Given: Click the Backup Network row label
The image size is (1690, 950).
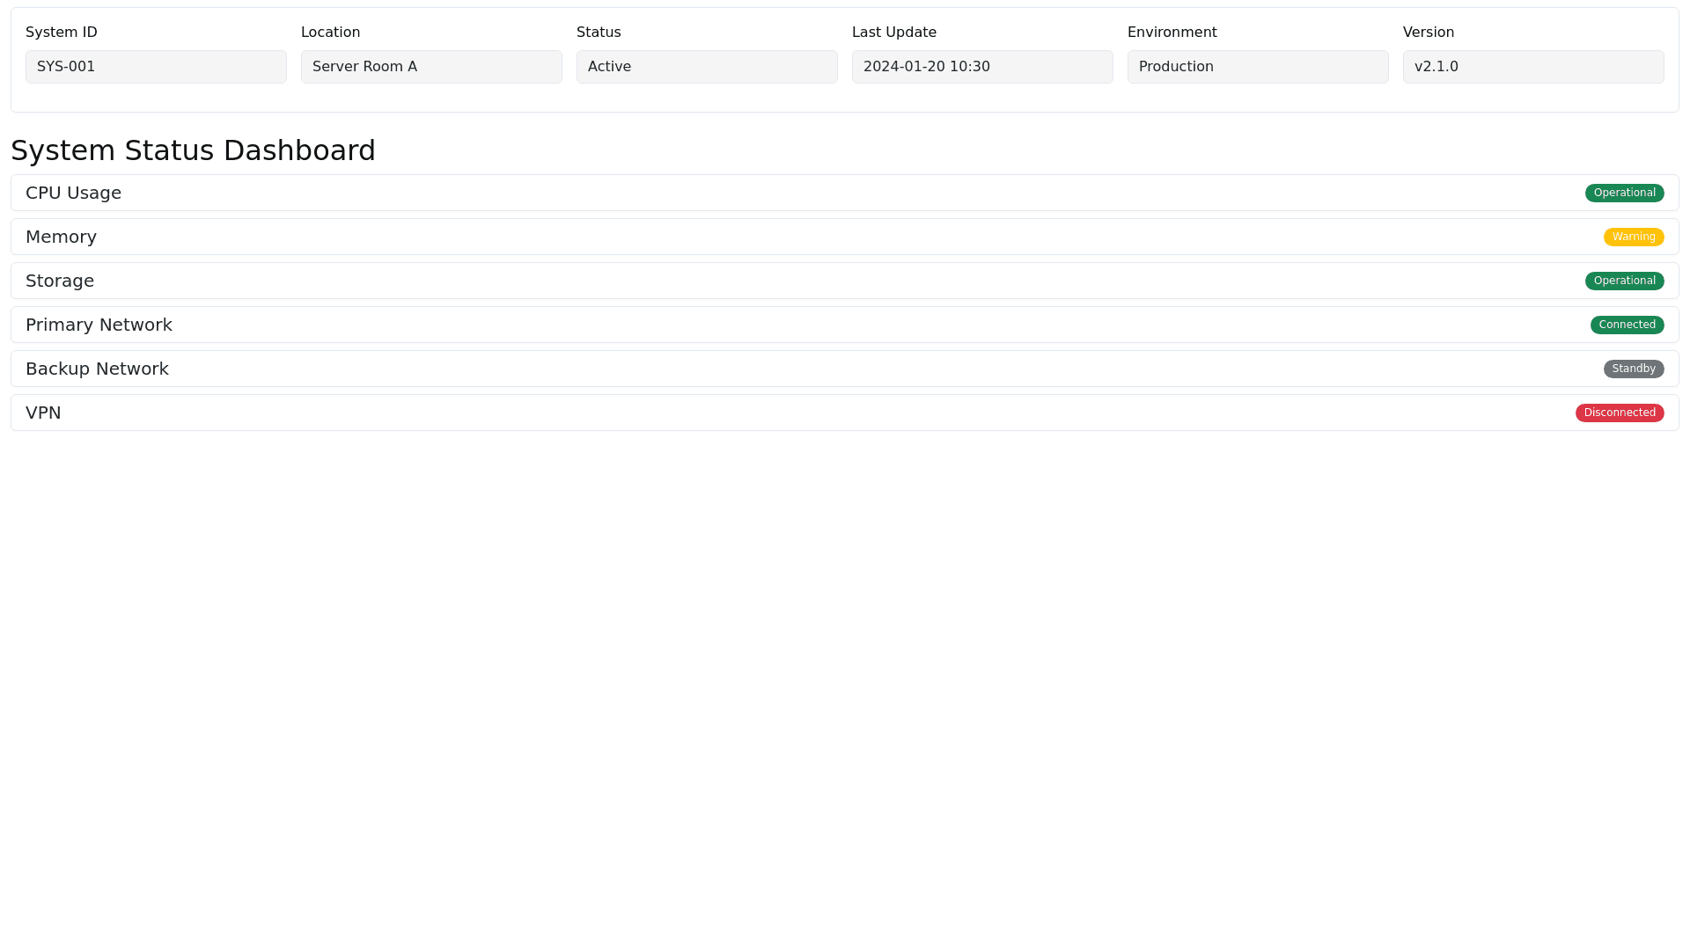Looking at the screenshot, I should (97, 369).
